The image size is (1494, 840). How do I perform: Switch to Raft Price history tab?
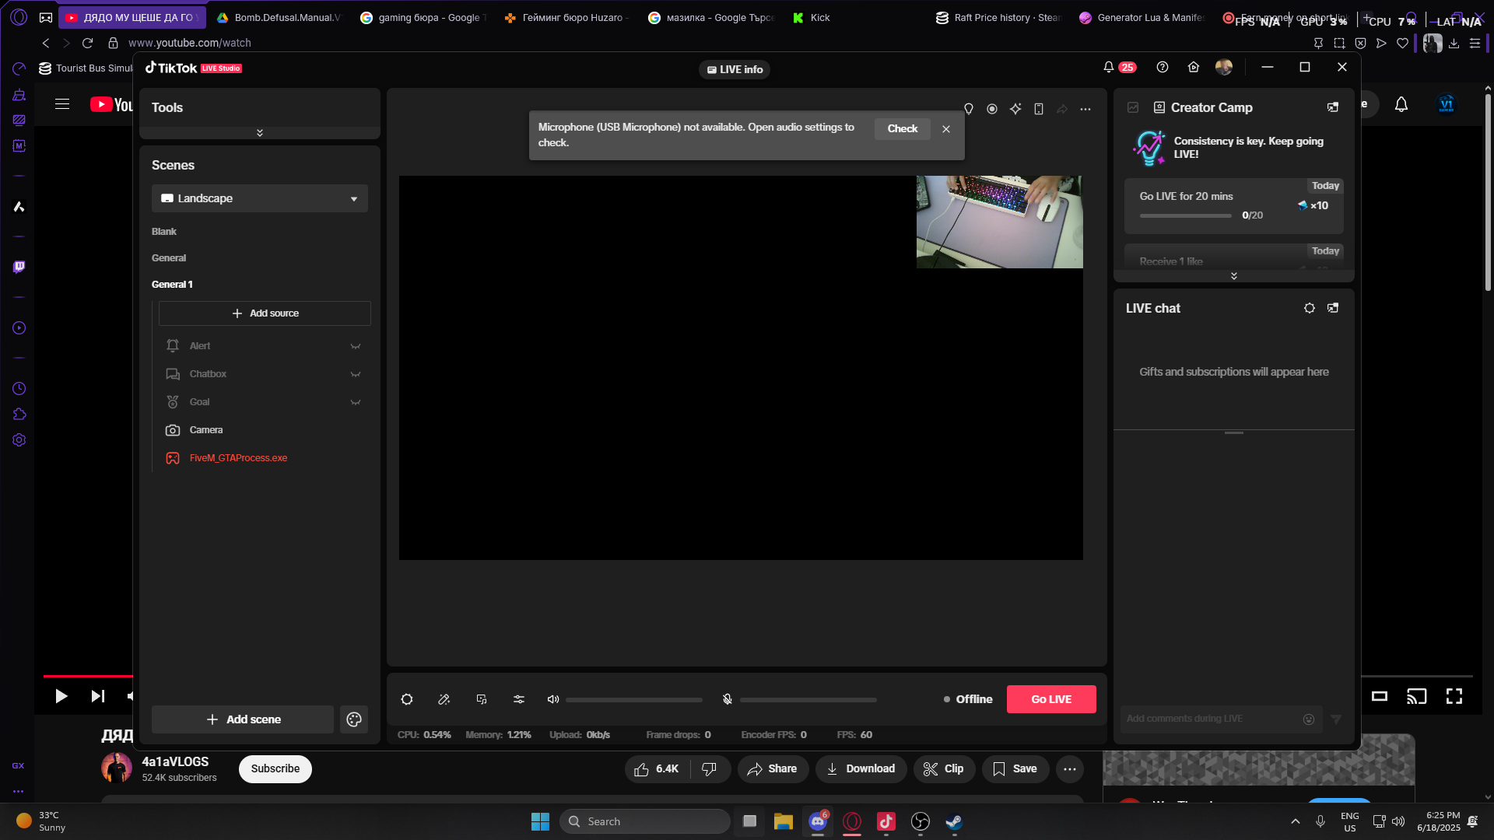click(998, 18)
